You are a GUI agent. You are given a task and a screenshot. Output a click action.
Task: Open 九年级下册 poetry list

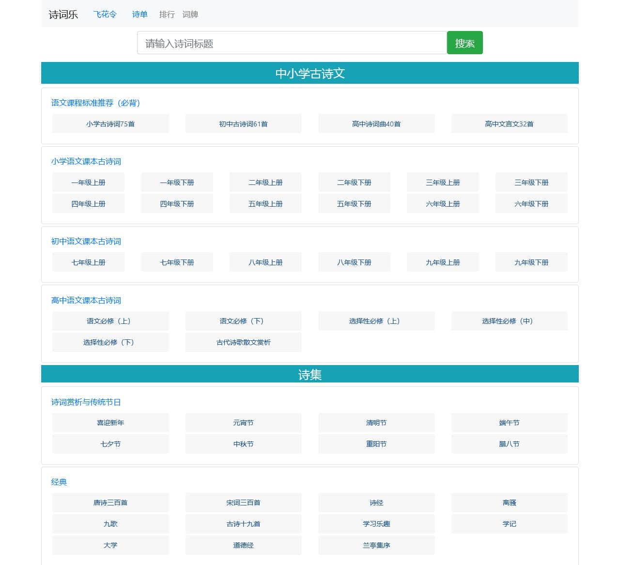click(531, 262)
